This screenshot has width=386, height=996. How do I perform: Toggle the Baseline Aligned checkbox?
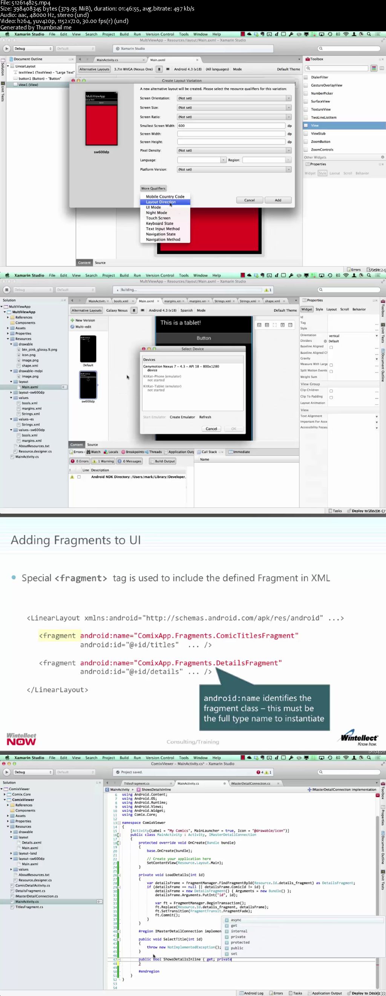[x=331, y=347]
